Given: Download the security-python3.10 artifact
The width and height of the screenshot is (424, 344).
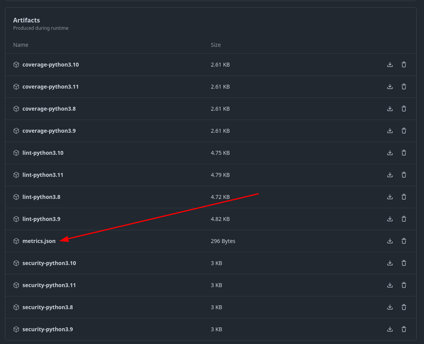Looking at the screenshot, I should point(390,263).
